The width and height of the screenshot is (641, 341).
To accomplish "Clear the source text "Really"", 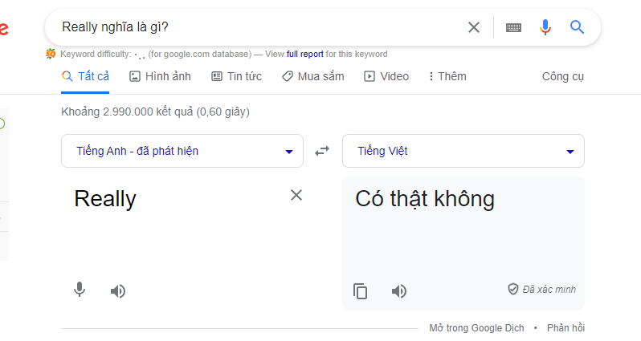I will click(296, 195).
